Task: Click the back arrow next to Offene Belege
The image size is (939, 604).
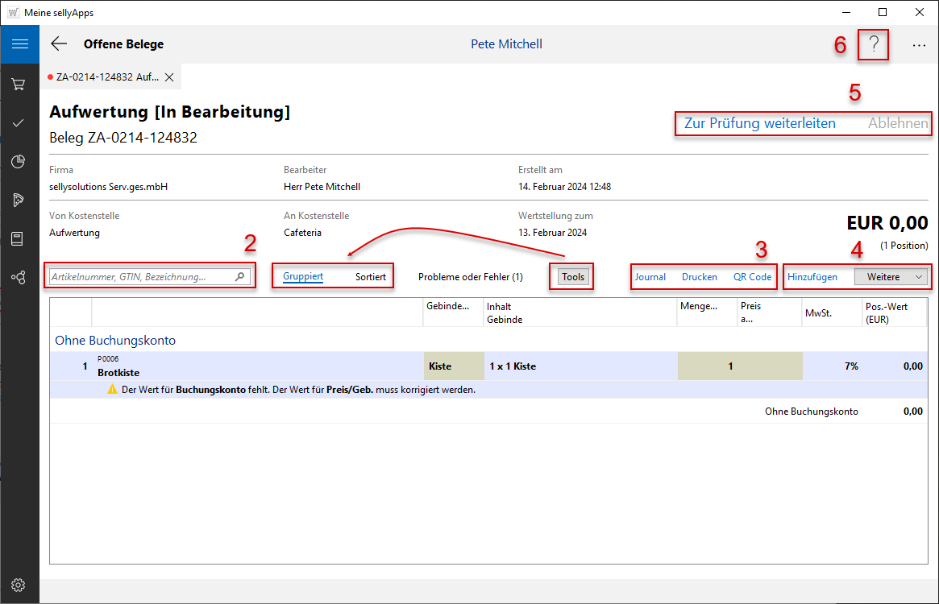Action: click(x=59, y=44)
